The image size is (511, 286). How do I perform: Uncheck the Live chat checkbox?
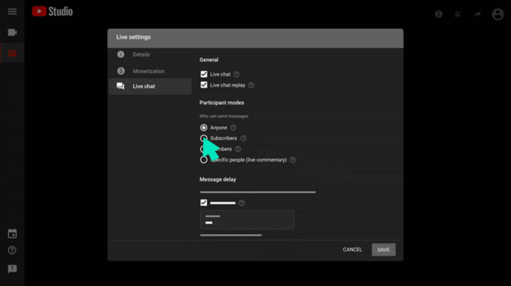tap(204, 74)
